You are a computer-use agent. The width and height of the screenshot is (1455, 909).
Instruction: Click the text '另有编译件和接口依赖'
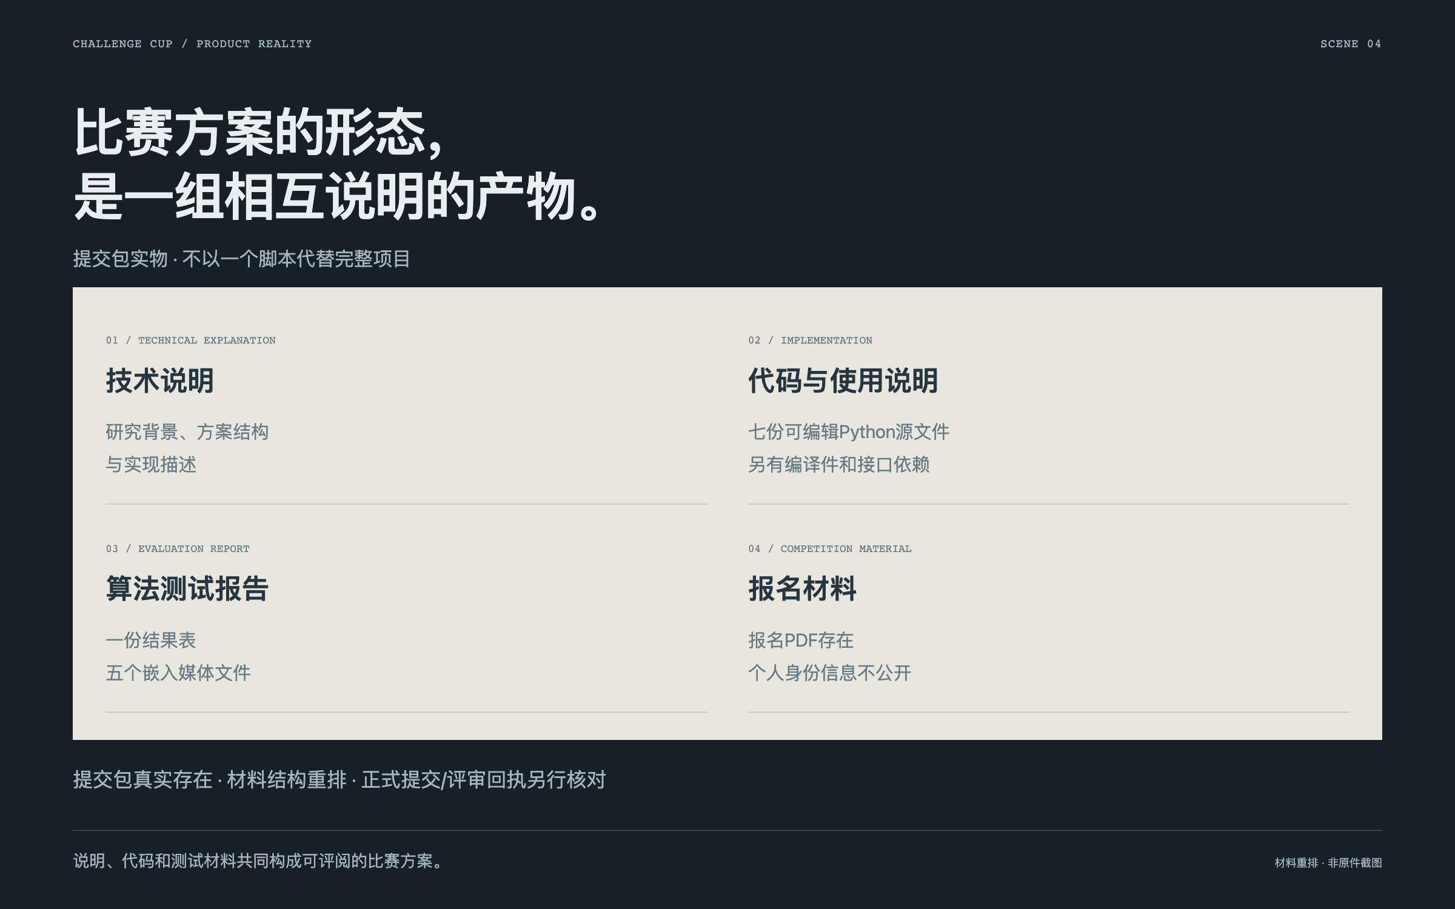click(x=839, y=465)
